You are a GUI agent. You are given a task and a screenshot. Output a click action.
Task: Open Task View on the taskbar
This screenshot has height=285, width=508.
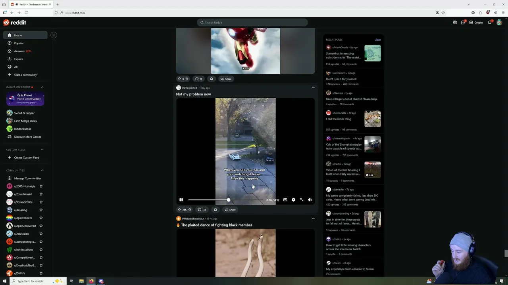[x=71, y=281]
